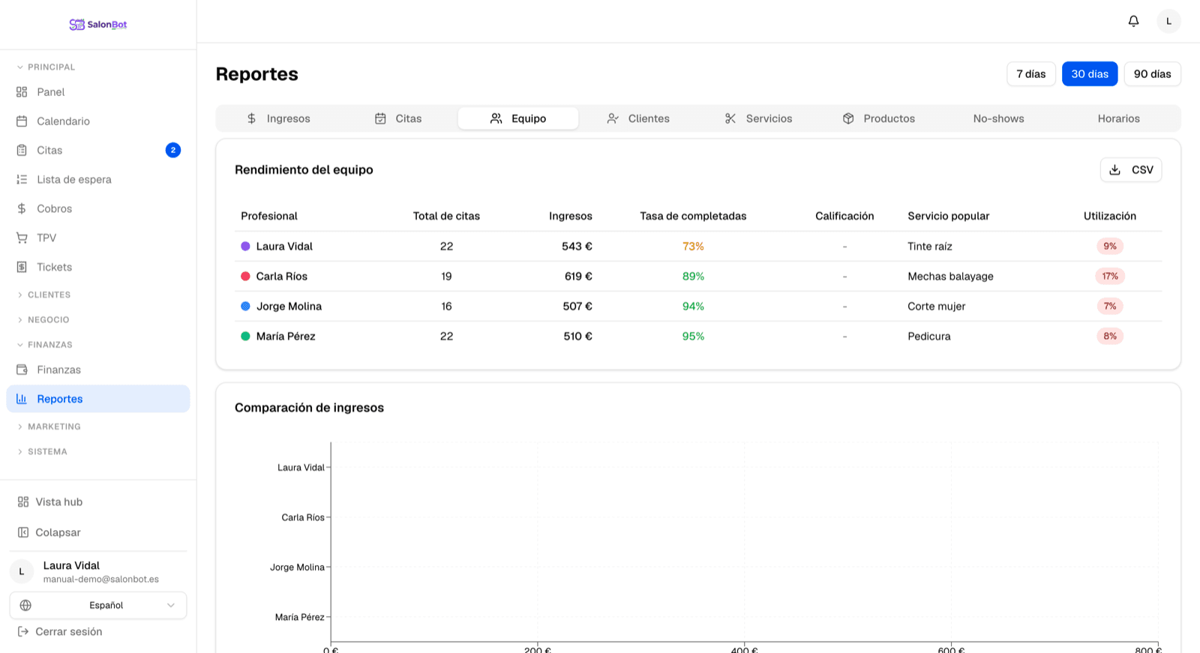
Task: Select the 30 días range
Action: coord(1090,74)
